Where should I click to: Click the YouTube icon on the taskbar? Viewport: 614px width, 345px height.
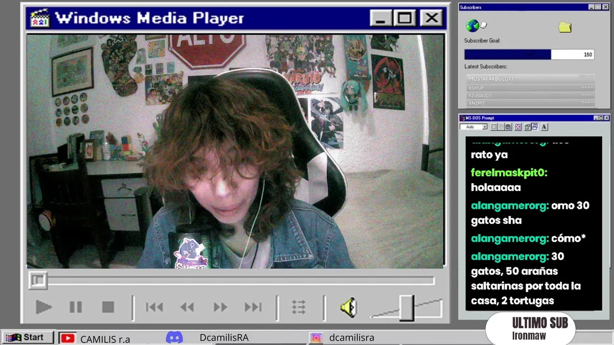68,338
